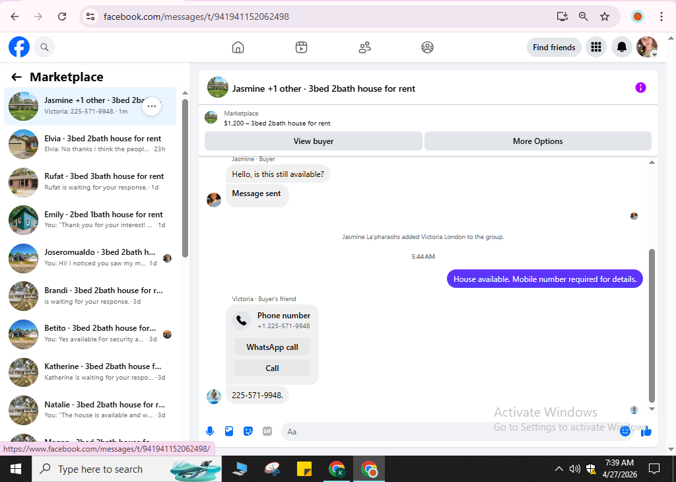
Task: Click the Call button under phone number
Action: [x=272, y=368]
